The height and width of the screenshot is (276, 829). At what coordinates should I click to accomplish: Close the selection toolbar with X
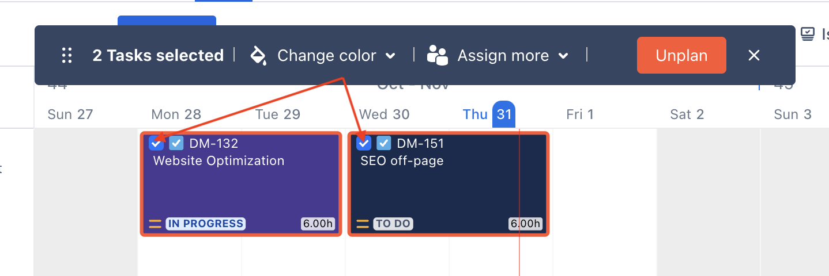pyautogui.click(x=753, y=55)
